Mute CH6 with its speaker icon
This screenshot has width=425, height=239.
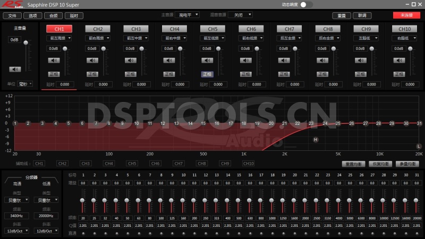pos(245,60)
